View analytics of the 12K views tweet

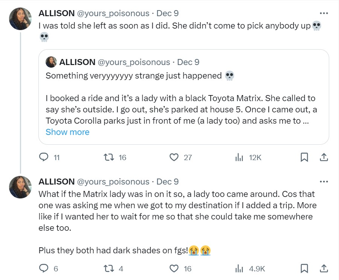pos(239,157)
